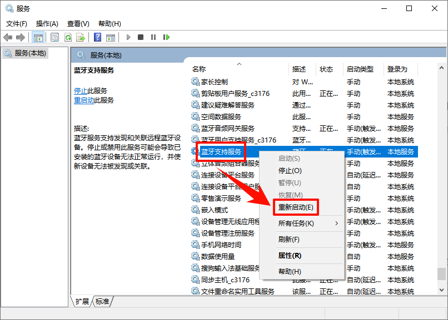Open the Help question mark icon

coord(97,37)
